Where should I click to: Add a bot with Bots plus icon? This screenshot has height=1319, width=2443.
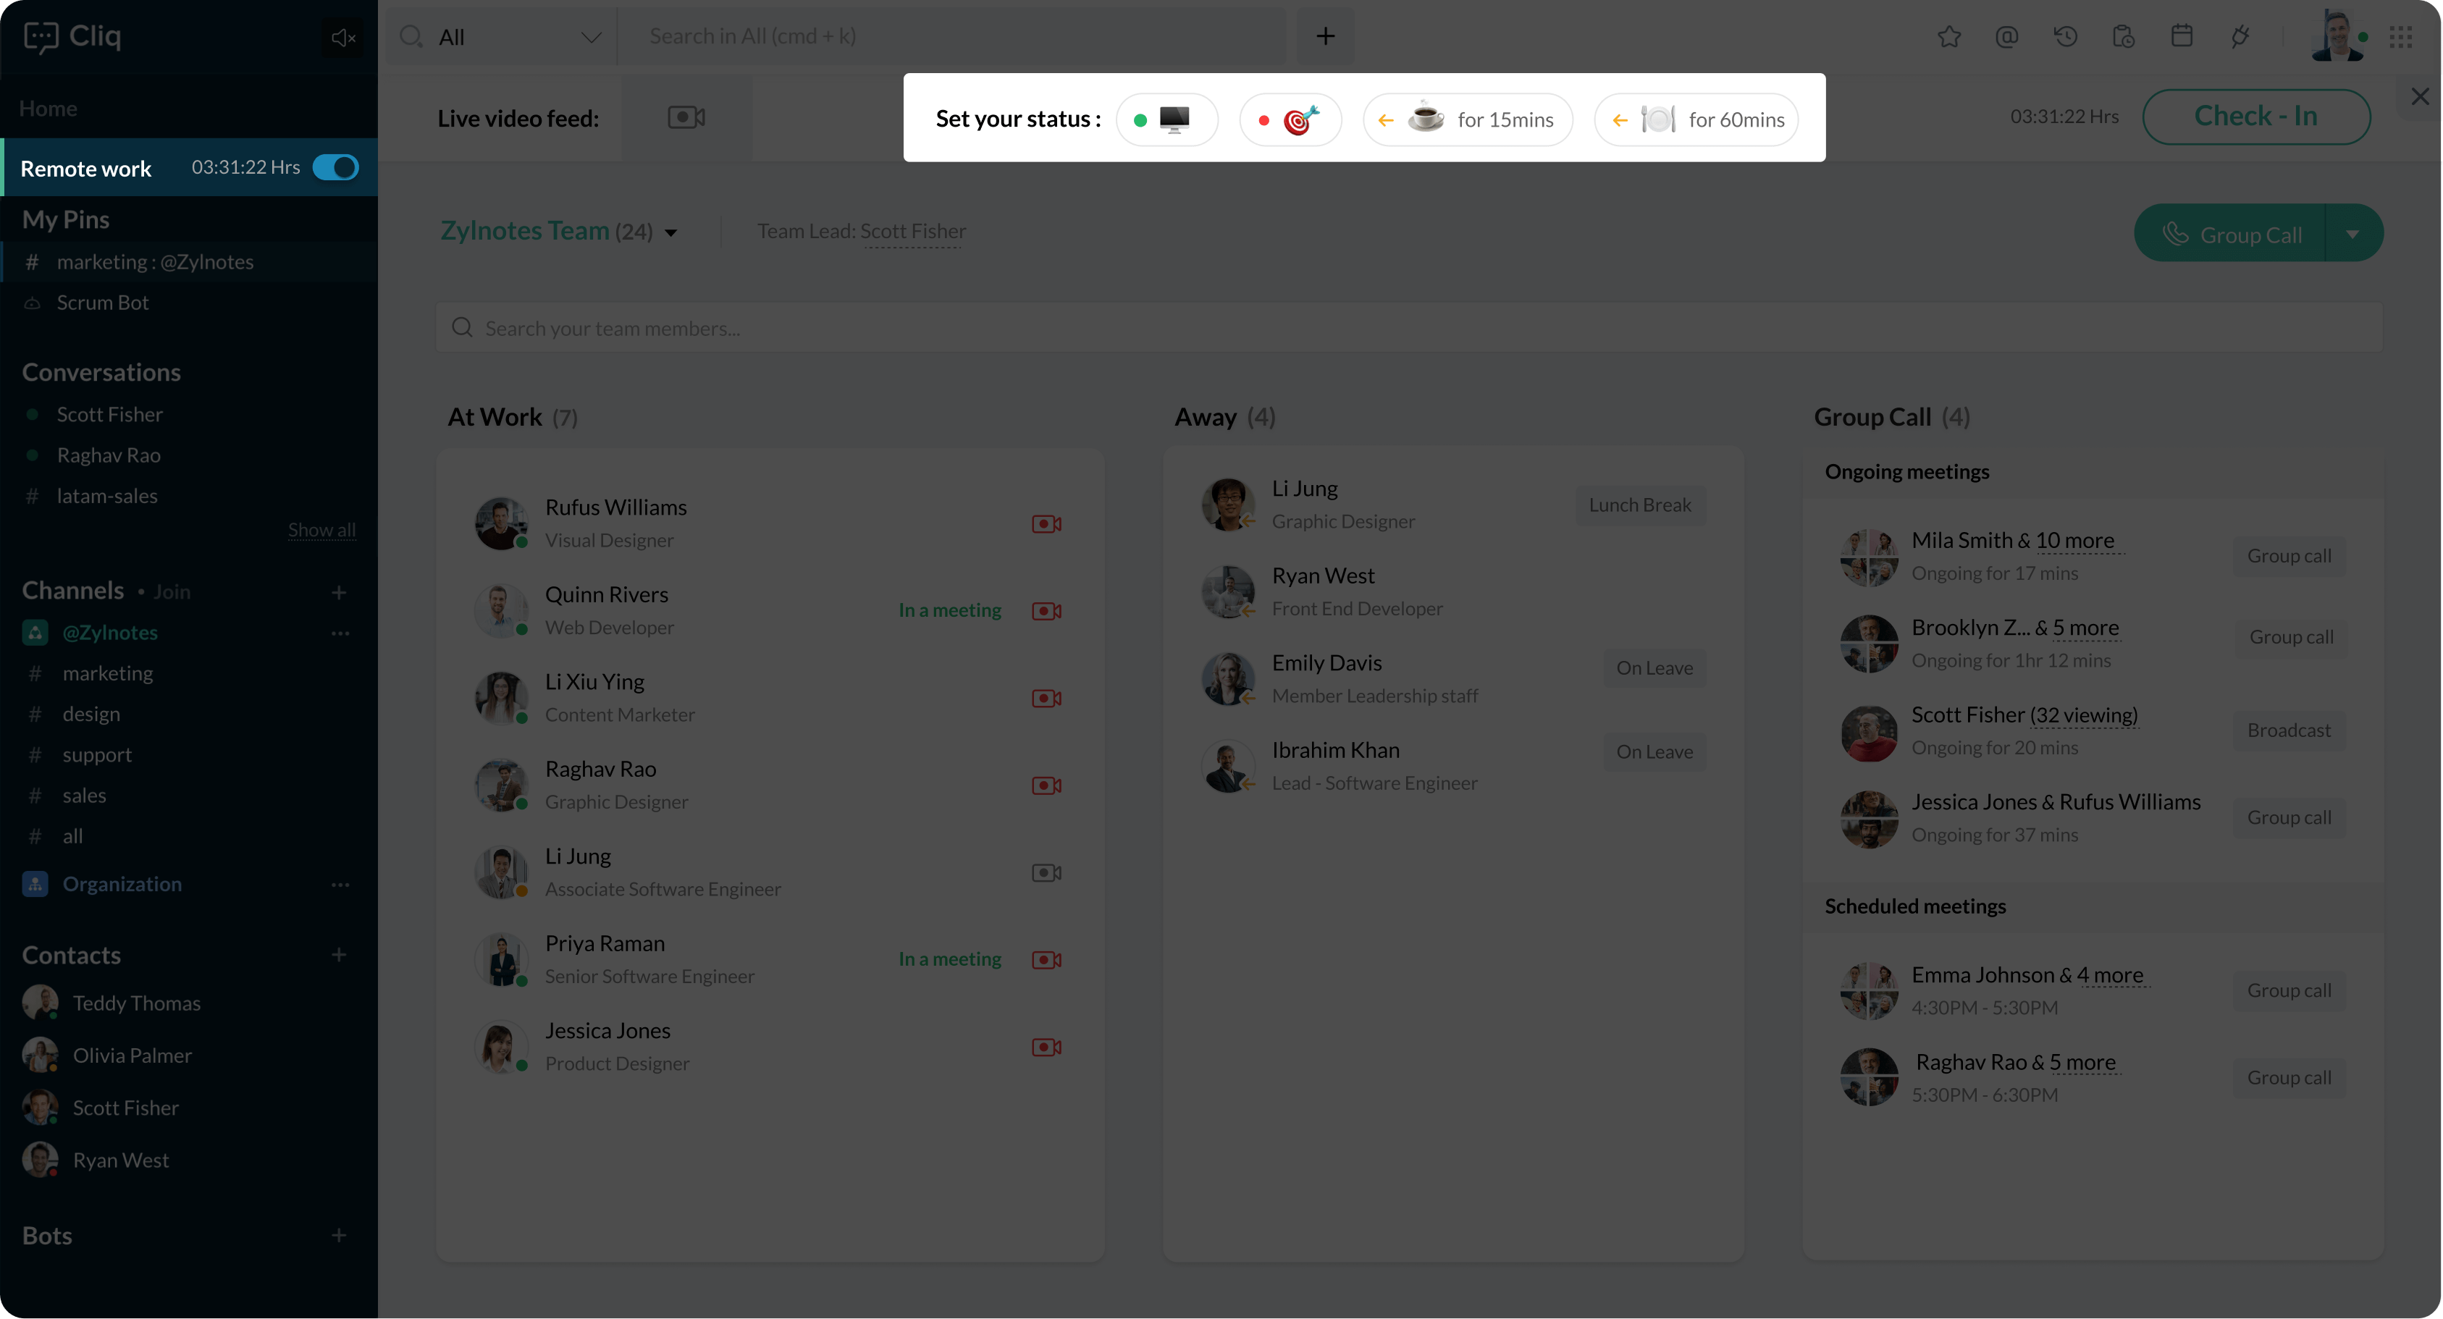tap(339, 1236)
